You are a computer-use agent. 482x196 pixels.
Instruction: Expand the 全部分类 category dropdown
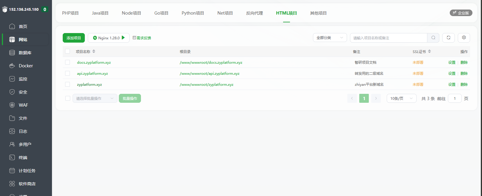330,38
